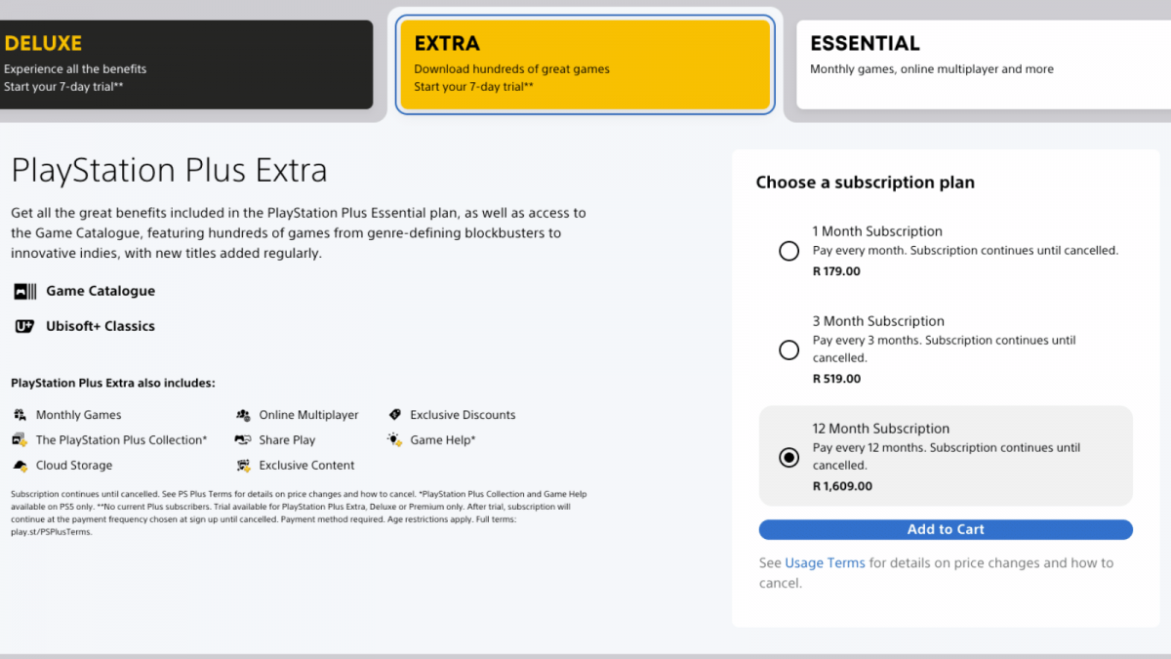Viewport: 1171px width, 659px height.
Task: Open the Usage Terms link
Action: tap(825, 562)
